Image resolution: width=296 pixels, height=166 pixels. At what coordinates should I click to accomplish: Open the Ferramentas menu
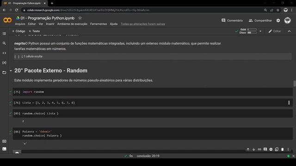pos(99,24)
